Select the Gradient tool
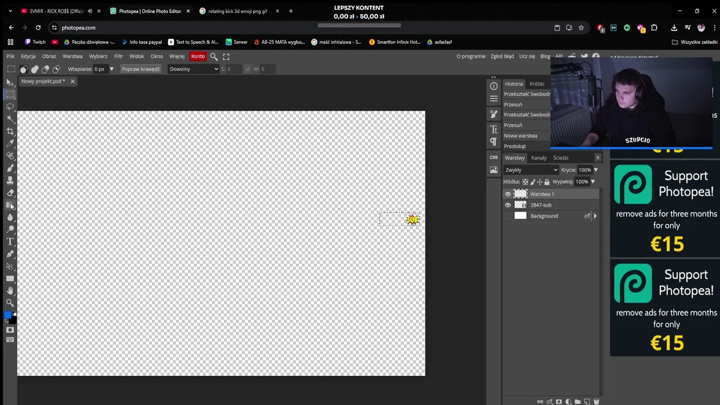Viewport: 720px width, 405px height. (10, 205)
